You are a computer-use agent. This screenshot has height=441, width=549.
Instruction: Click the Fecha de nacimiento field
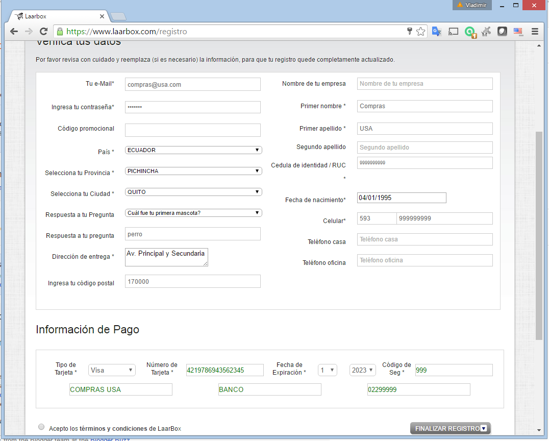coord(402,198)
